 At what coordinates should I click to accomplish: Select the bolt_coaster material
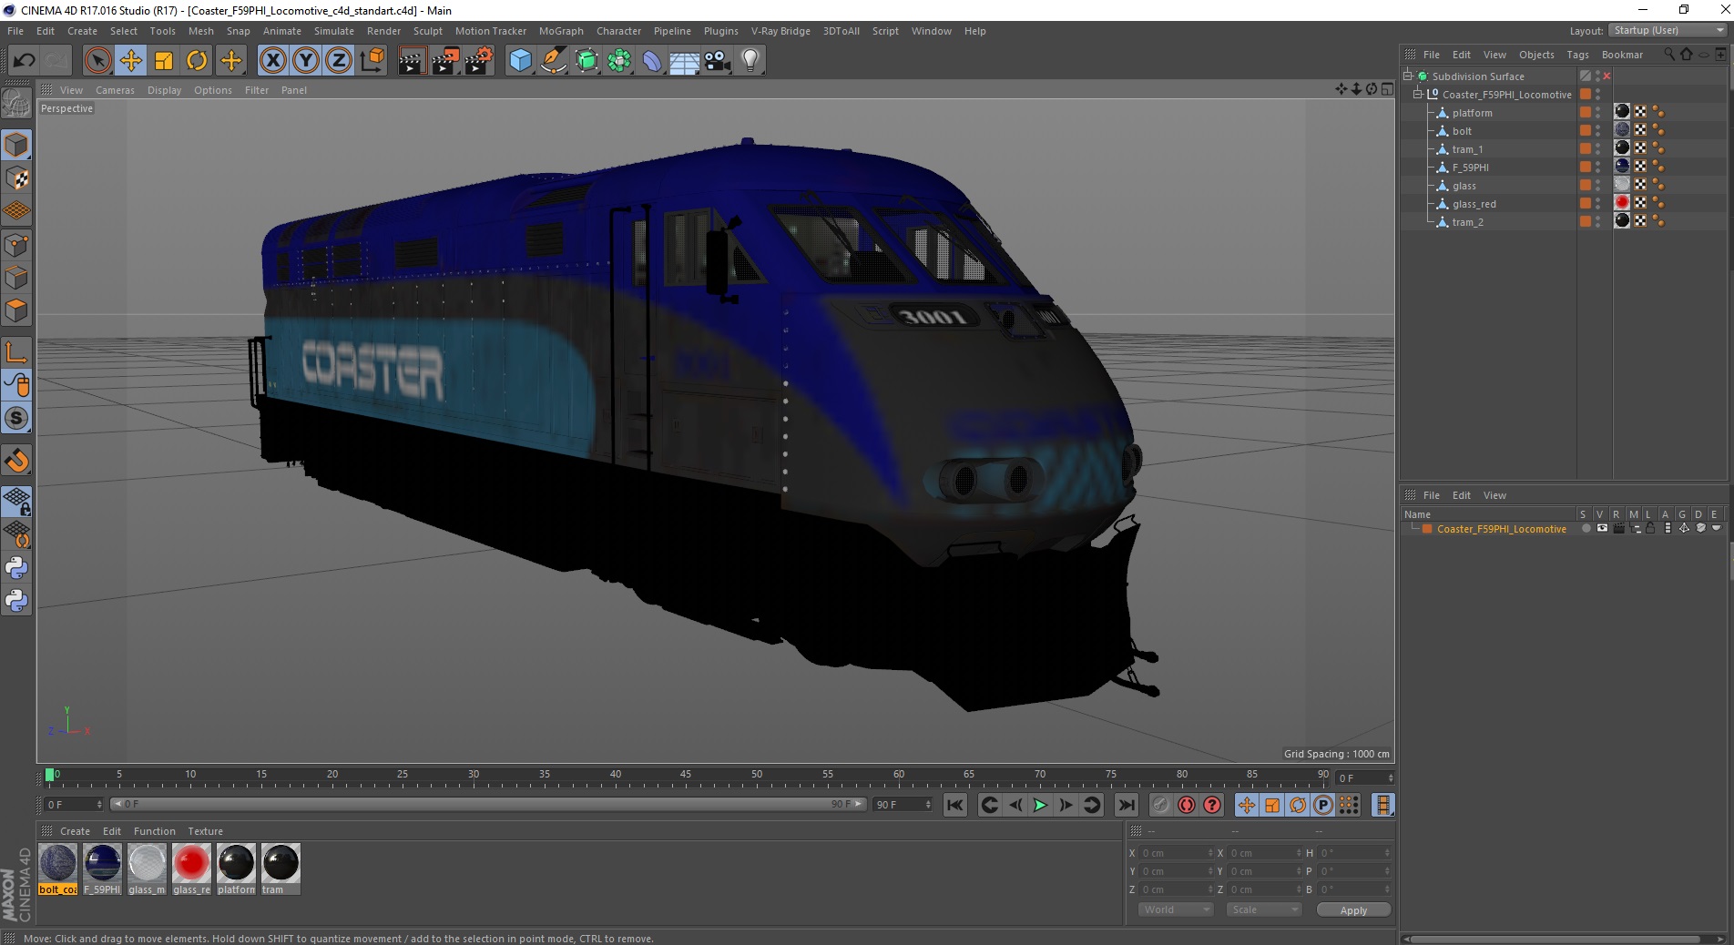(x=57, y=869)
